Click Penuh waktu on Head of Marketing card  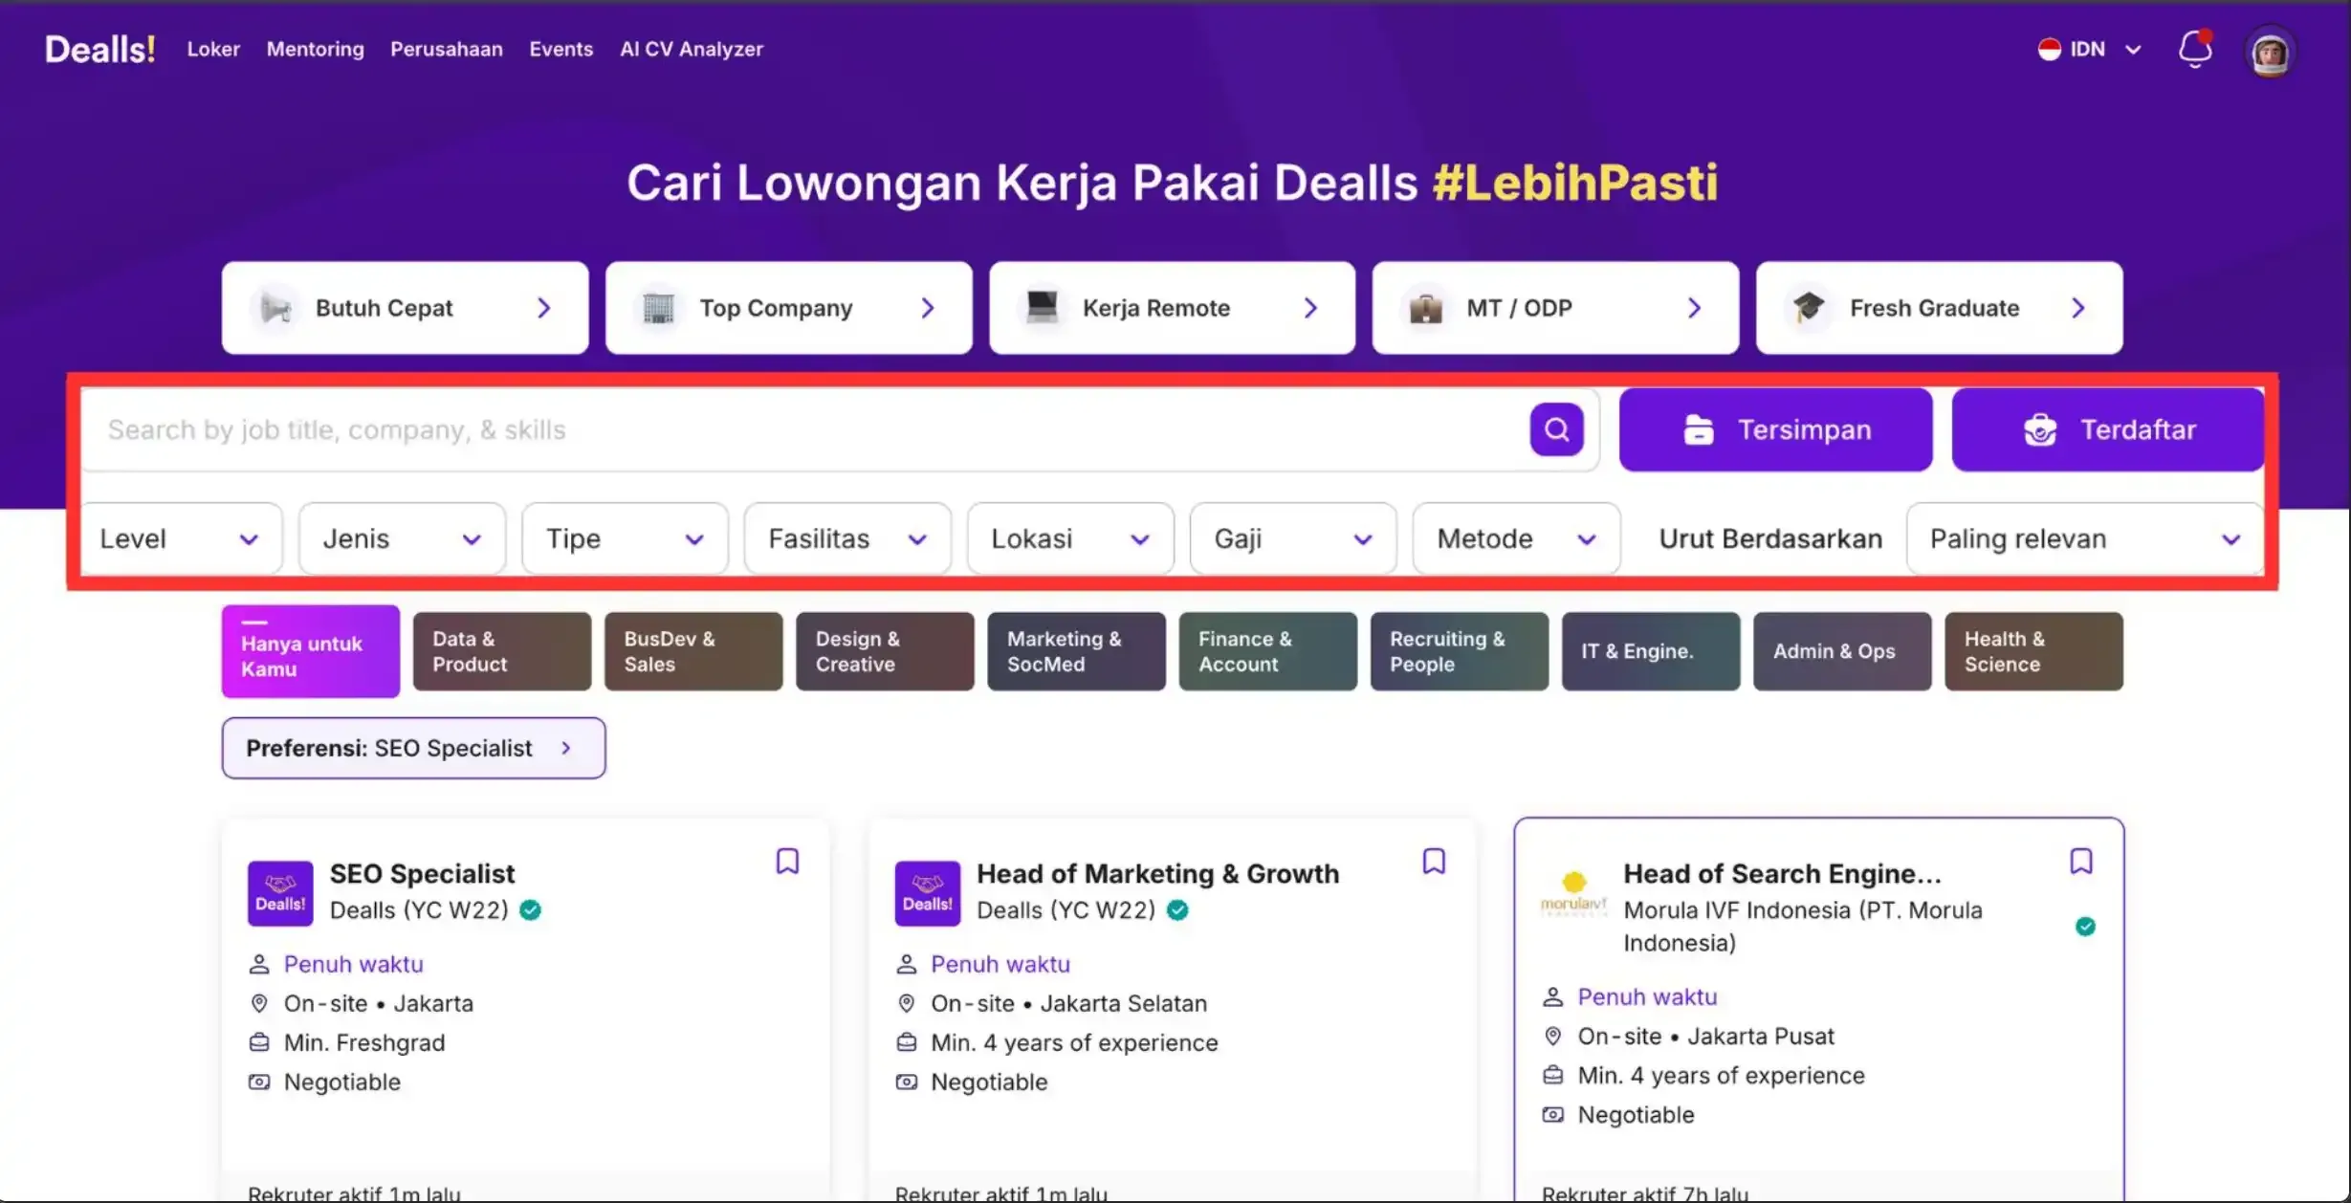coord(1000,964)
